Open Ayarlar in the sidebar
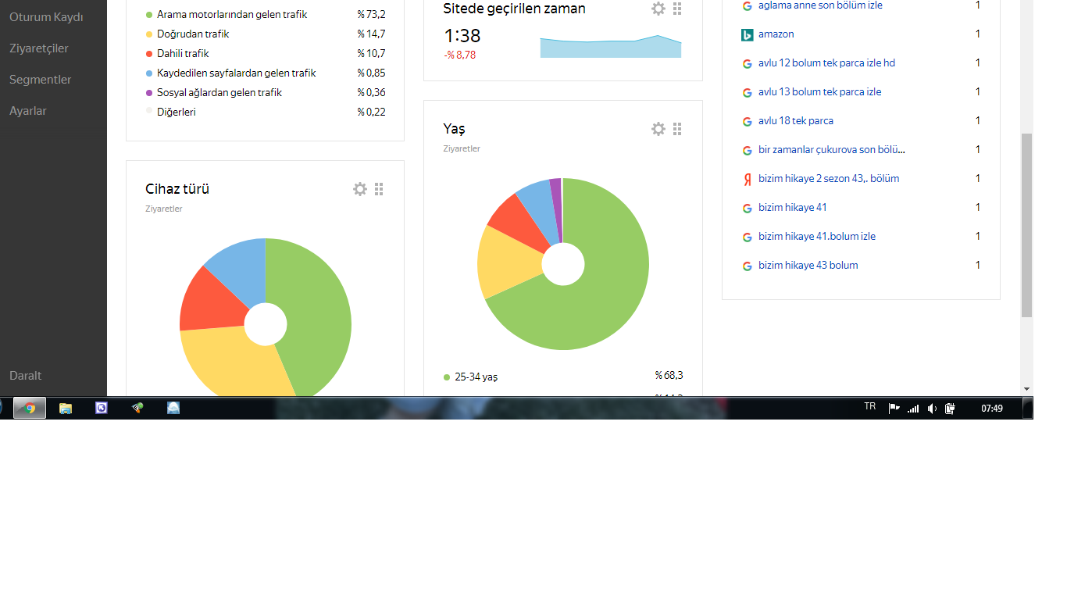This screenshot has width=1067, height=600. point(28,111)
